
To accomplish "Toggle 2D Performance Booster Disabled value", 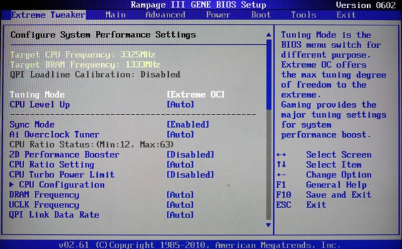I will click(x=190, y=155).
